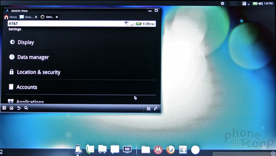This screenshot has width=276, height=156.
Task: Click the Location & security lock icon
Action: coord(11,72)
